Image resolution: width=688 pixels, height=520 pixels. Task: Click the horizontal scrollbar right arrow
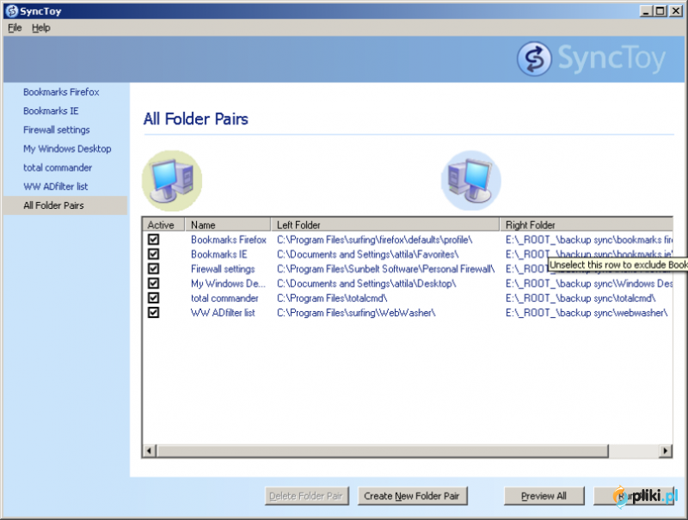666,450
